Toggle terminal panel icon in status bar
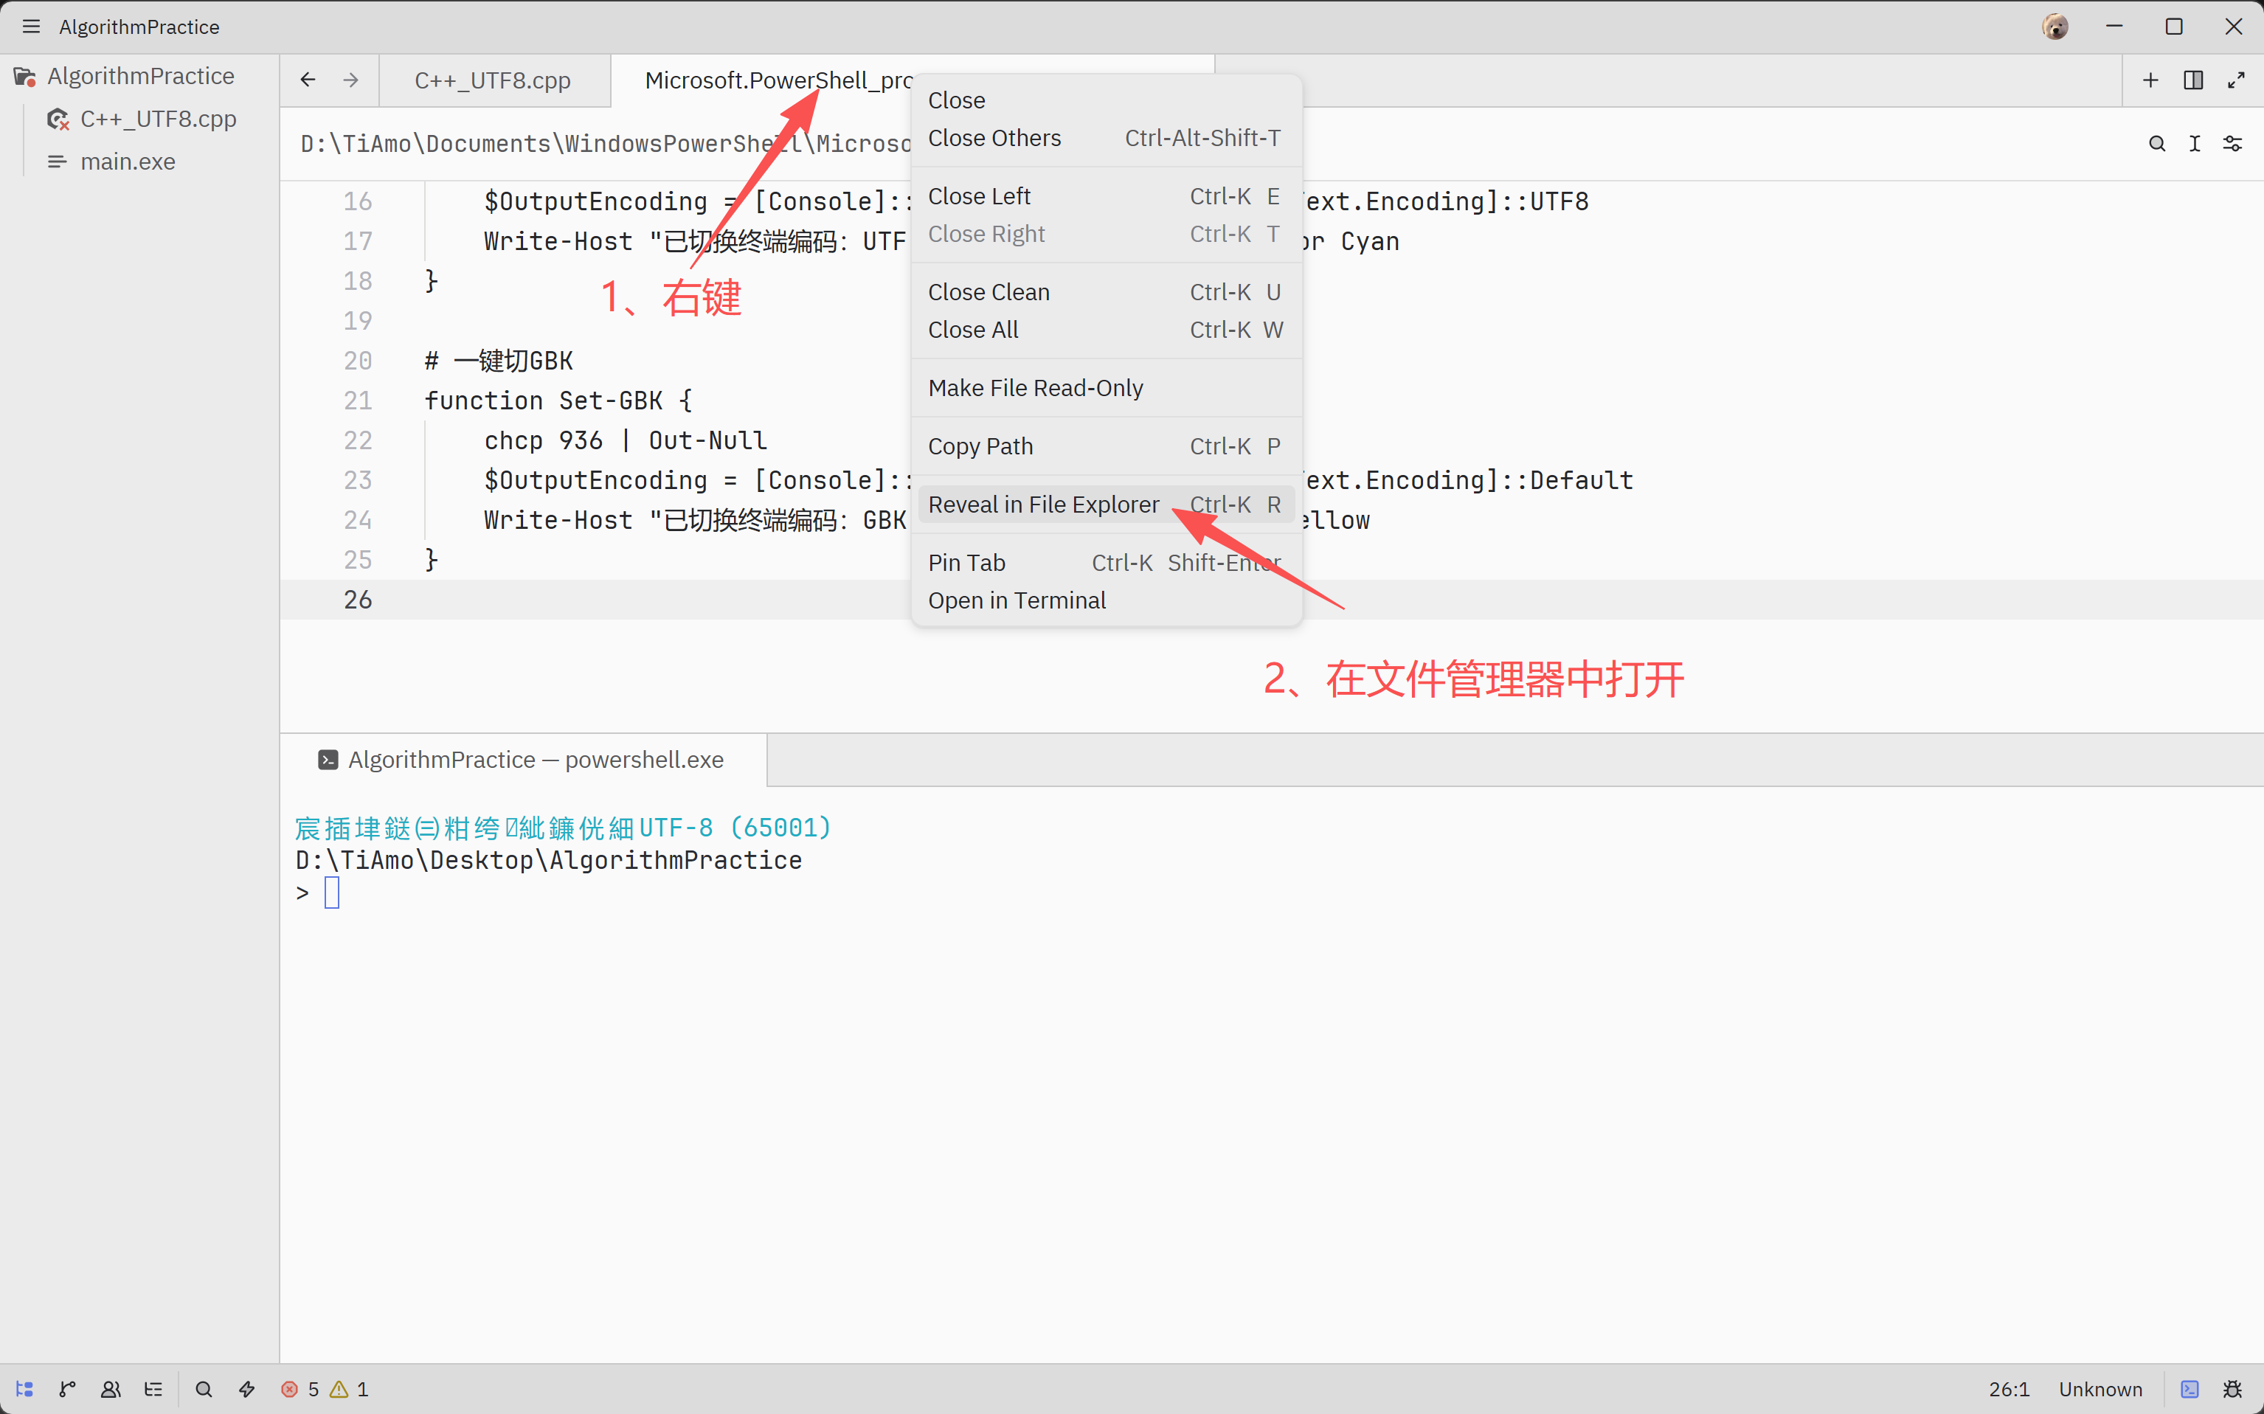 [x=2189, y=1389]
